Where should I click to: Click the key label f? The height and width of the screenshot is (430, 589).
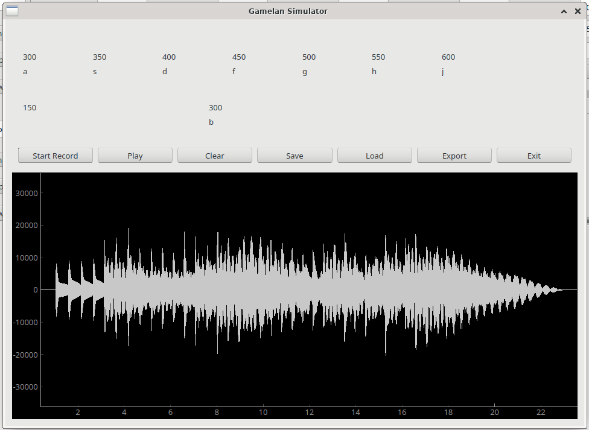234,71
